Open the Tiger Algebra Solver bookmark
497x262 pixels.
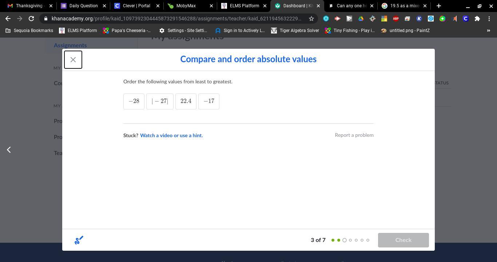pyautogui.click(x=295, y=31)
